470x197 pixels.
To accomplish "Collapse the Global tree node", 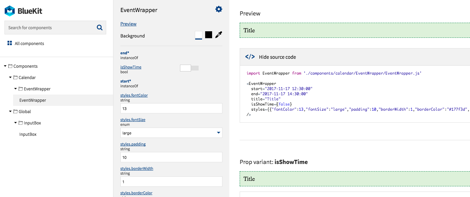I will pyautogui.click(x=10, y=111).
